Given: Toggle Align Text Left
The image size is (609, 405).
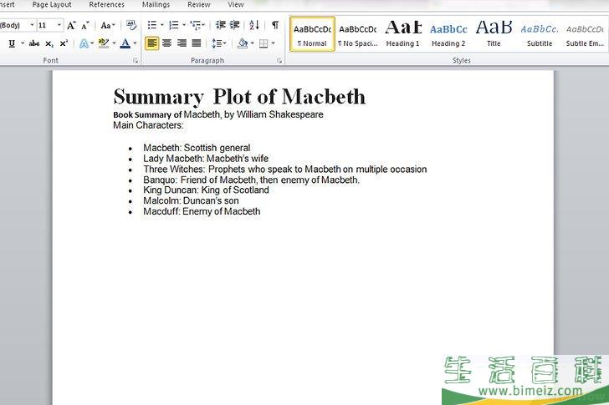Looking at the screenshot, I should tap(152, 43).
